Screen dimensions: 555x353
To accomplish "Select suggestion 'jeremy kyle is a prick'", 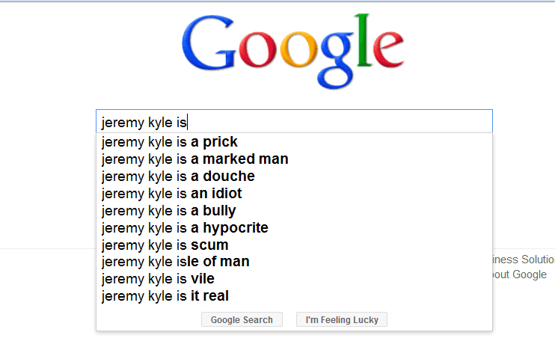I will click(x=294, y=142).
